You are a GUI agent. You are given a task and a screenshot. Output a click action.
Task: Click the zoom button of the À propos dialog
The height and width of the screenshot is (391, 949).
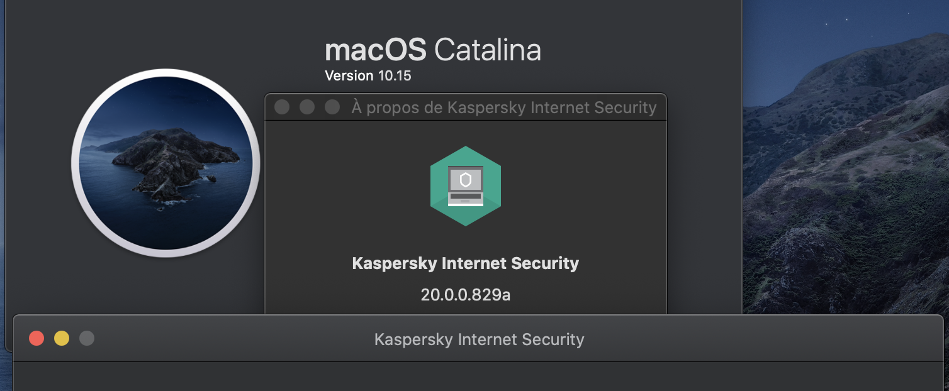(x=332, y=107)
